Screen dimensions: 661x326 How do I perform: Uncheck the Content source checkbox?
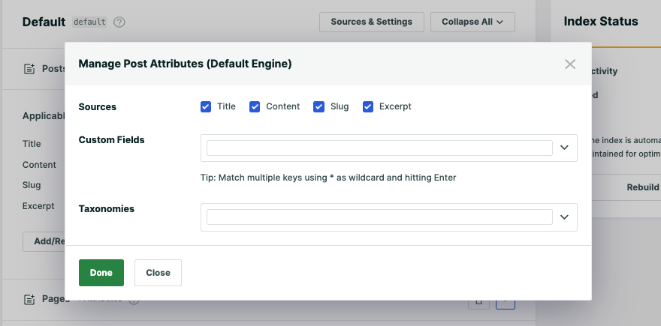tap(255, 107)
